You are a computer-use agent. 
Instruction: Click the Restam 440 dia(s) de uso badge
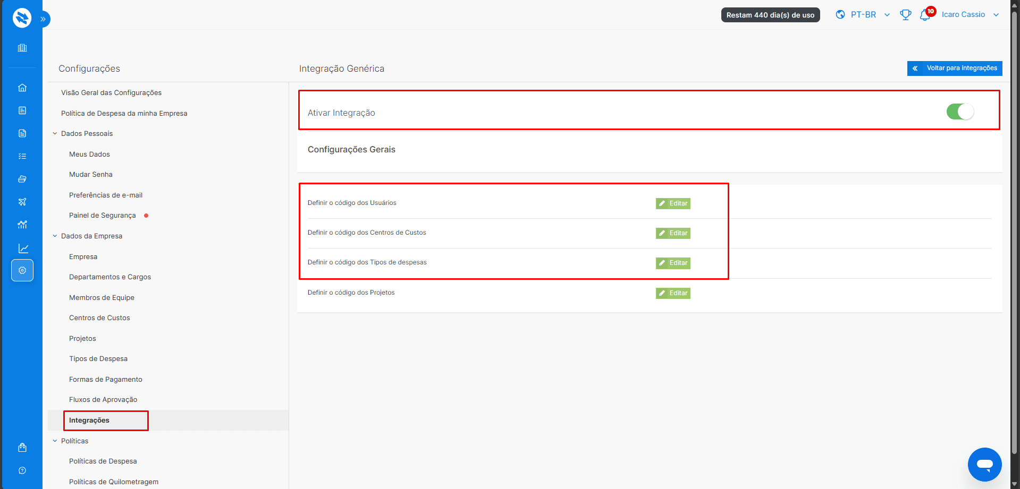pyautogui.click(x=770, y=15)
